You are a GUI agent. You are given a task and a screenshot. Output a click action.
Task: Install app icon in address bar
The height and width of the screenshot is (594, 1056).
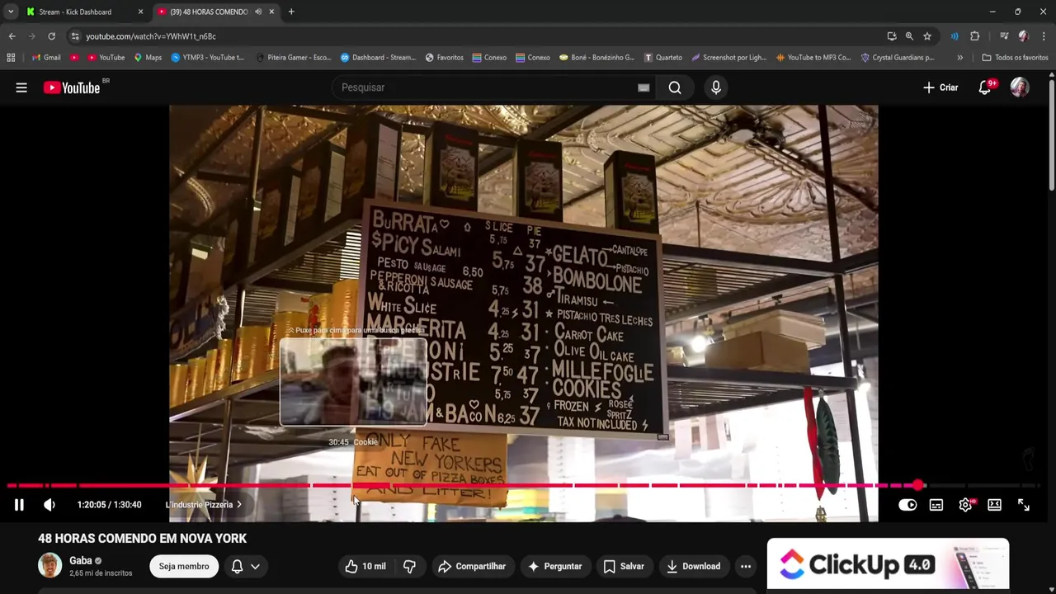[892, 36]
